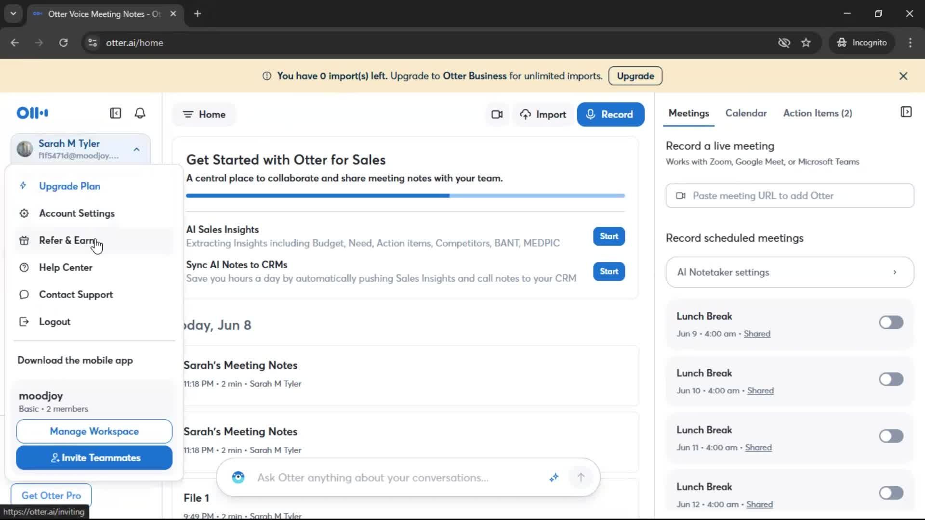The height and width of the screenshot is (520, 925).
Task: Switch to the Meetings tab
Action: click(688, 114)
